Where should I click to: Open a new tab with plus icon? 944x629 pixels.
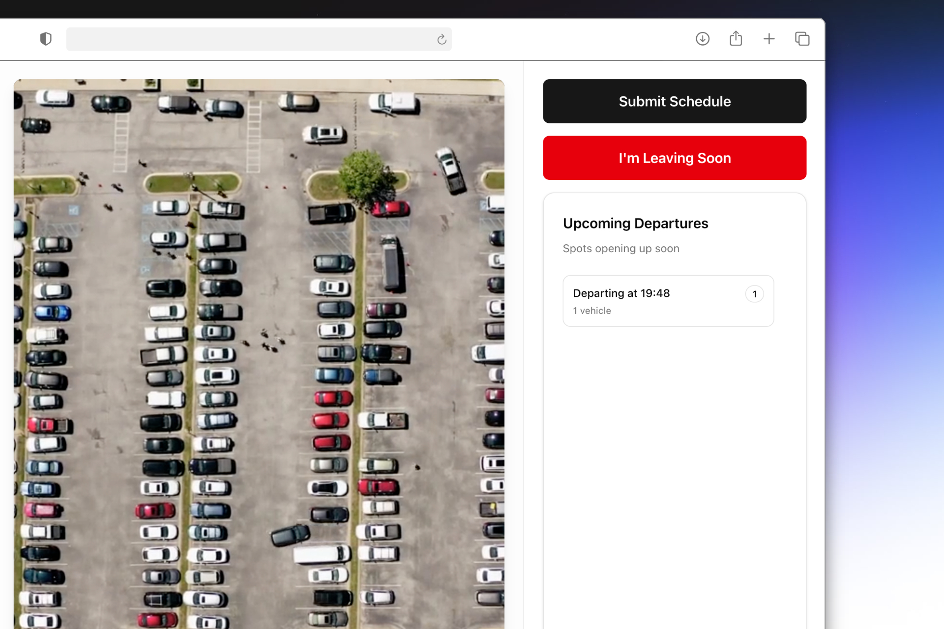(x=769, y=39)
